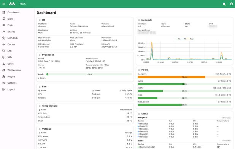Toggle TX series in network chart legend
235x149 pixels.
(x=184, y=39)
